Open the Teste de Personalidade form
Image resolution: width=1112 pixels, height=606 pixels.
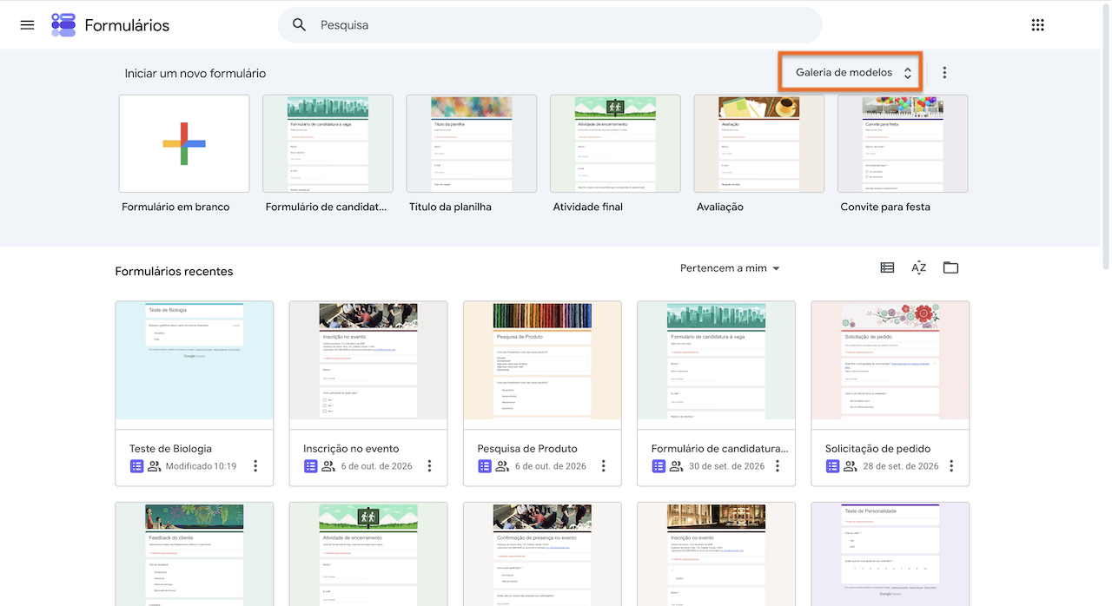coord(890,554)
